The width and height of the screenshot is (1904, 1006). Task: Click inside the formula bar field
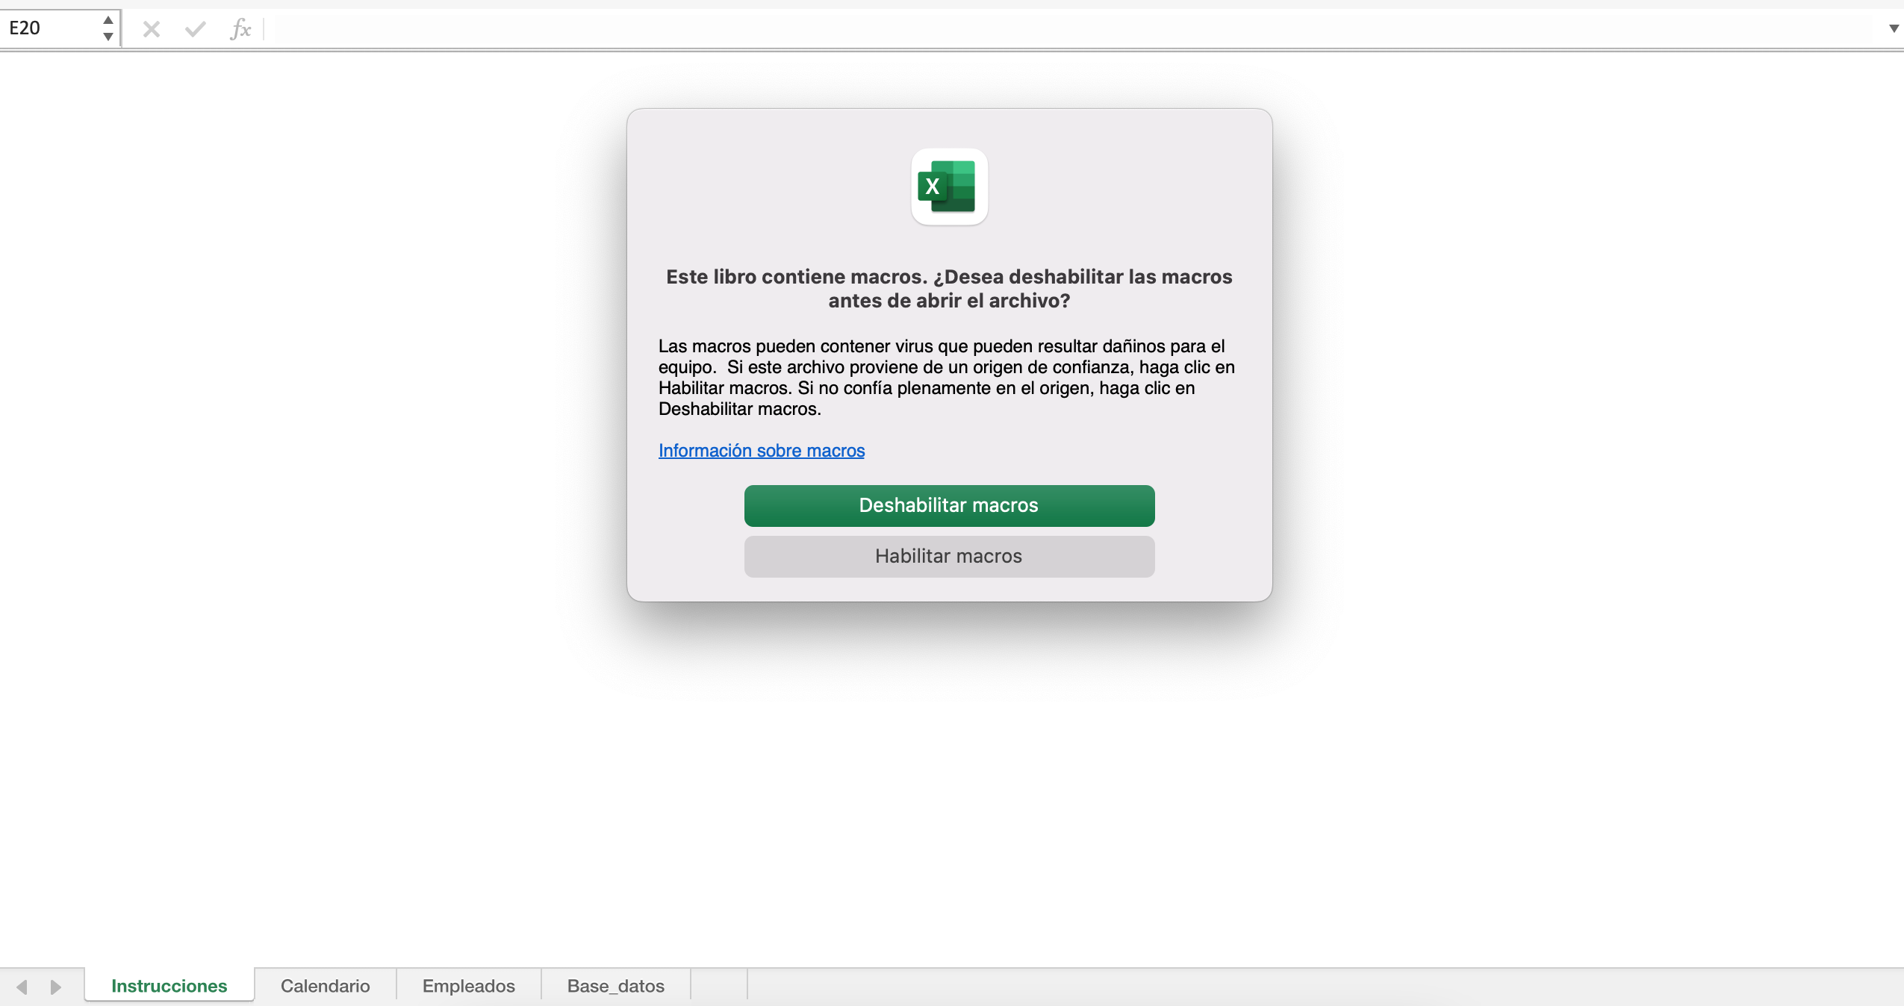1075,29
